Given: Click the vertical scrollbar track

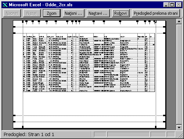Looking at the screenshot, I should pyautogui.click(x=179, y=75).
